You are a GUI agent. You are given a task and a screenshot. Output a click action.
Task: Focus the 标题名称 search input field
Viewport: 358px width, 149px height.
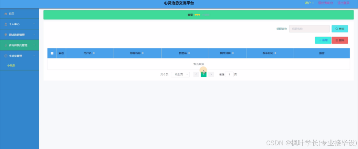[309, 29]
